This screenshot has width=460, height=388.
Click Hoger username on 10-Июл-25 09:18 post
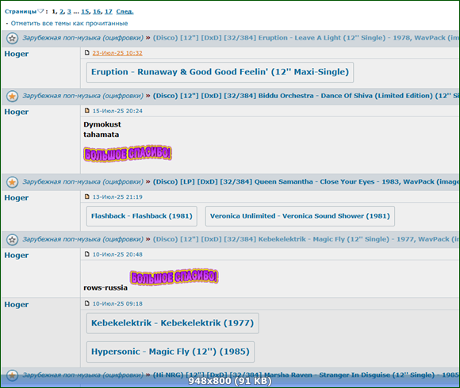17,305
